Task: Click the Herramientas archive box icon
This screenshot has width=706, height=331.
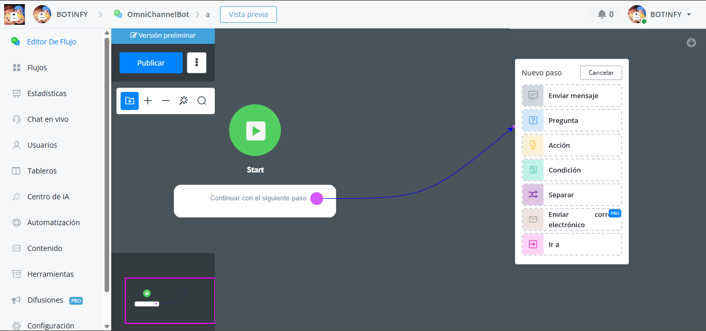Action: point(17,274)
